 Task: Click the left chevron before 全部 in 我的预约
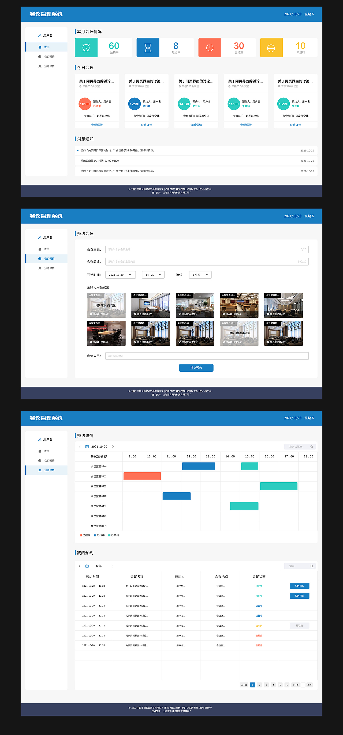(80, 566)
